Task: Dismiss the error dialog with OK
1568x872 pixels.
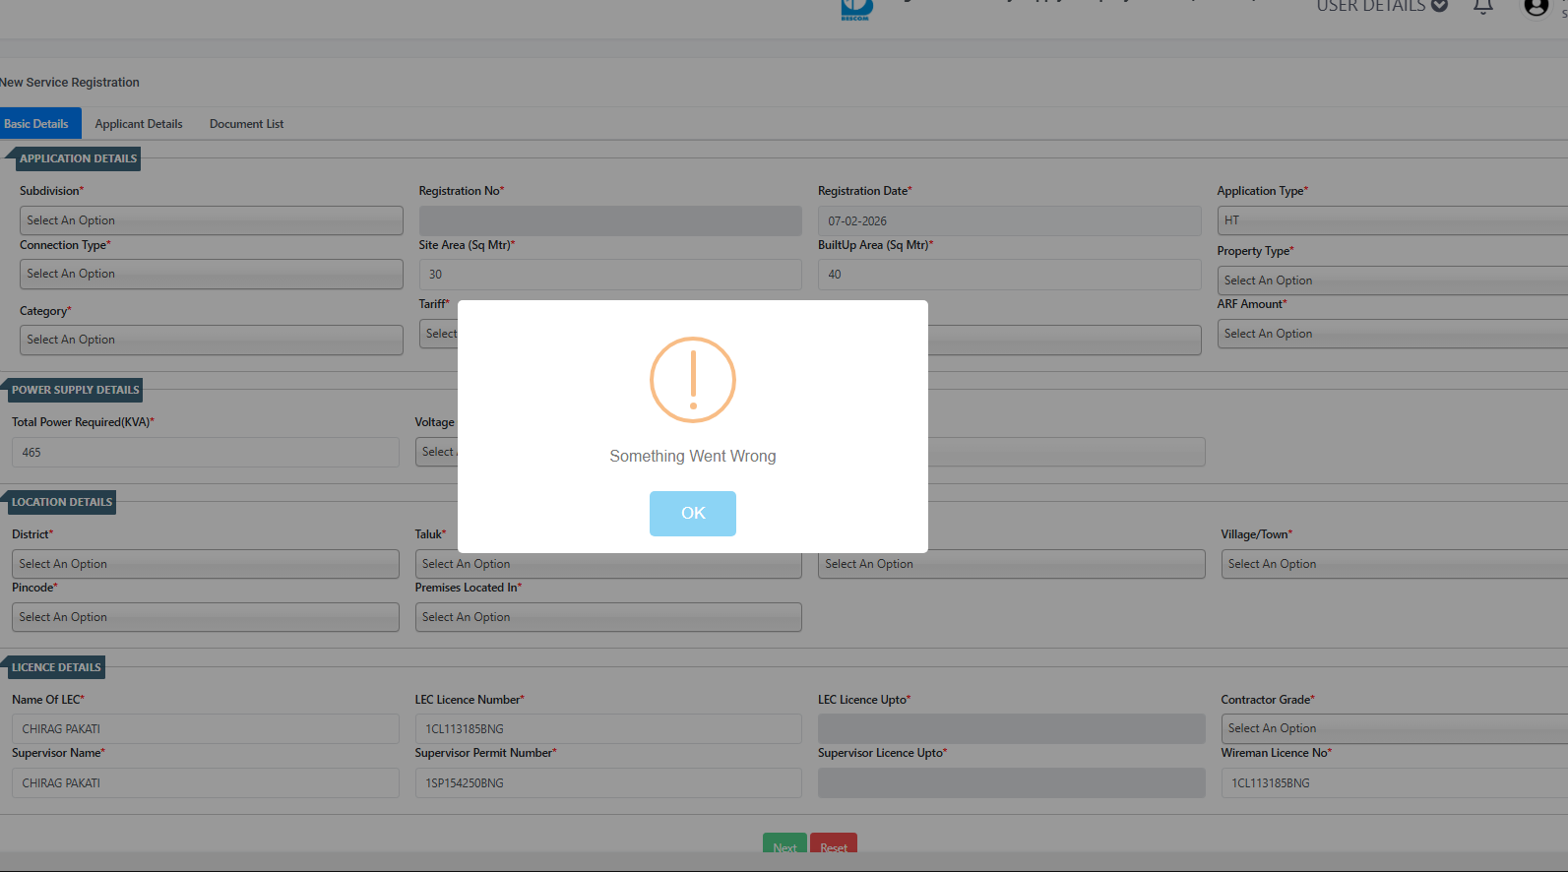Action: click(693, 514)
